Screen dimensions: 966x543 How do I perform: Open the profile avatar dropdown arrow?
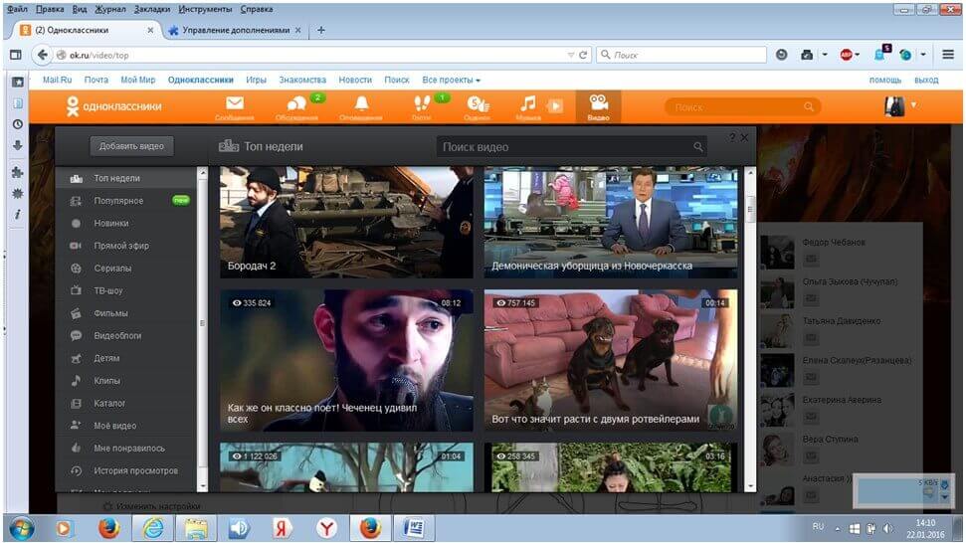(x=913, y=104)
